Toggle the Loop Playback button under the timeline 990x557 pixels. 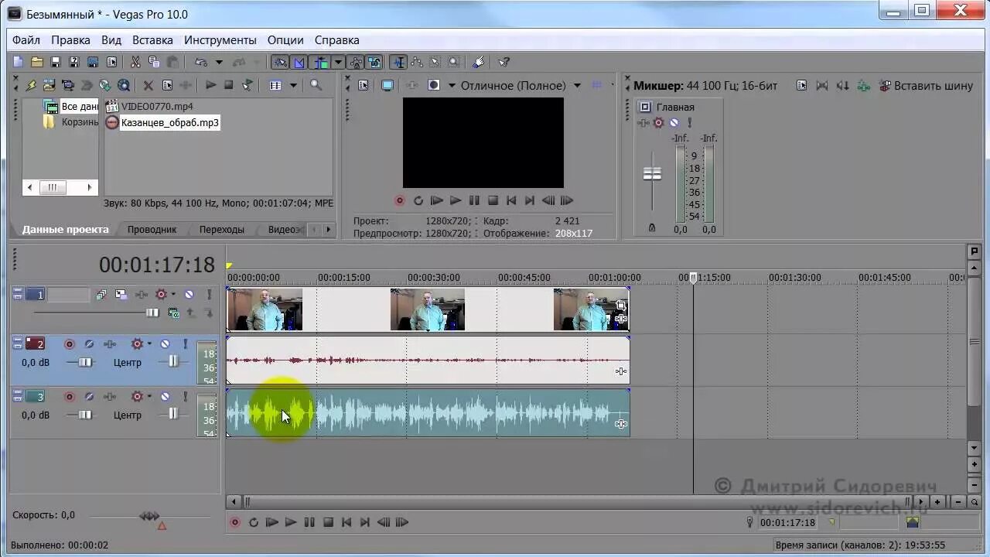[x=254, y=522]
